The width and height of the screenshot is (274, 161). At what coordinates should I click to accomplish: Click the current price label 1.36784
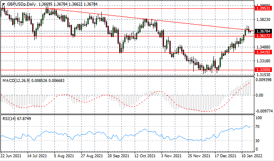click(264, 31)
